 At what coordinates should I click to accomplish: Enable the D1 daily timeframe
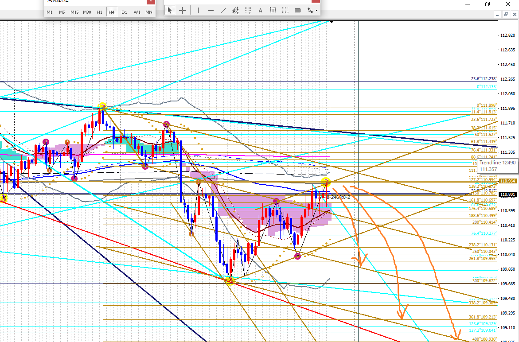pyautogui.click(x=124, y=12)
